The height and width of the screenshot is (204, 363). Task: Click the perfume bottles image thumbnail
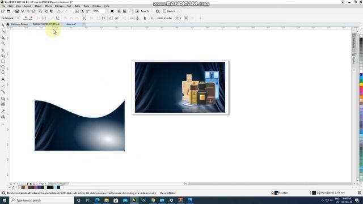(x=180, y=87)
